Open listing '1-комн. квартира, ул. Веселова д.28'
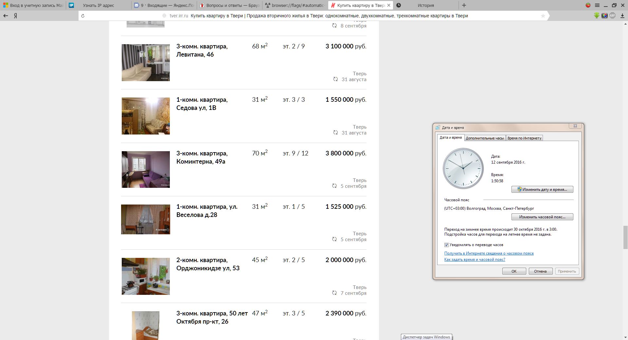This screenshot has height=340, width=628. (207, 211)
